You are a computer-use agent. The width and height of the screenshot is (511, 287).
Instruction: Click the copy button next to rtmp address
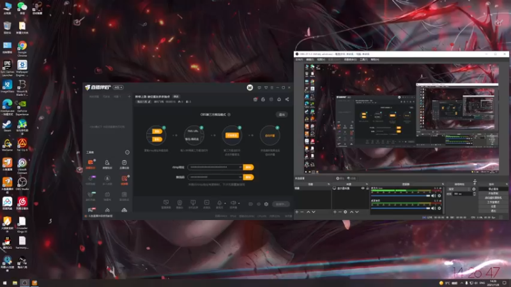pyautogui.click(x=248, y=167)
